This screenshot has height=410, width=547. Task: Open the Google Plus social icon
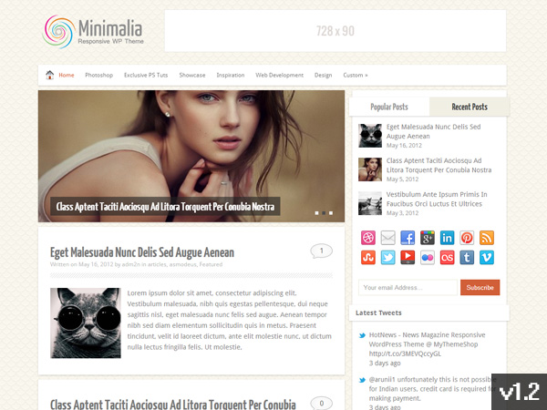pos(428,238)
